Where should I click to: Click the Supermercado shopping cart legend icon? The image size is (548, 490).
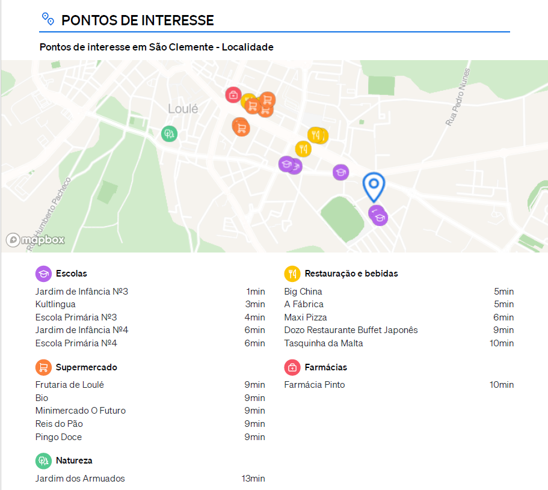coord(43,367)
